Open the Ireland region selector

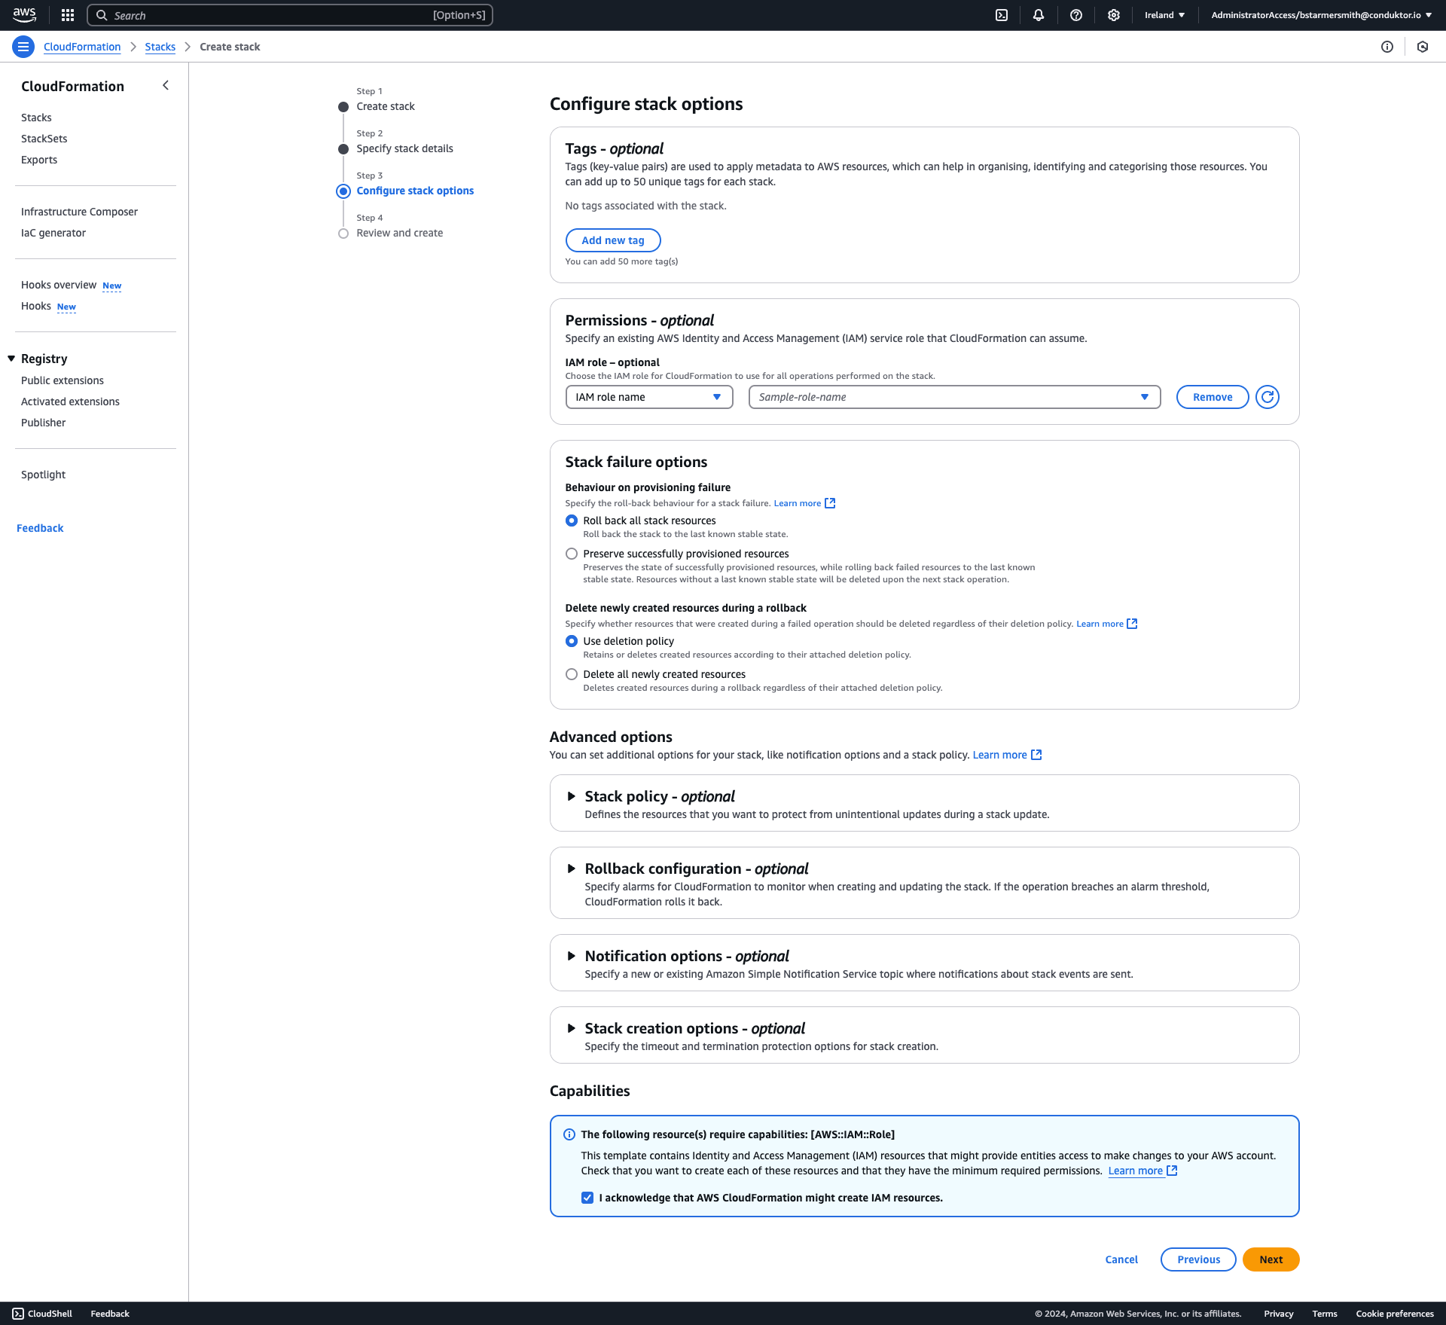coord(1164,15)
